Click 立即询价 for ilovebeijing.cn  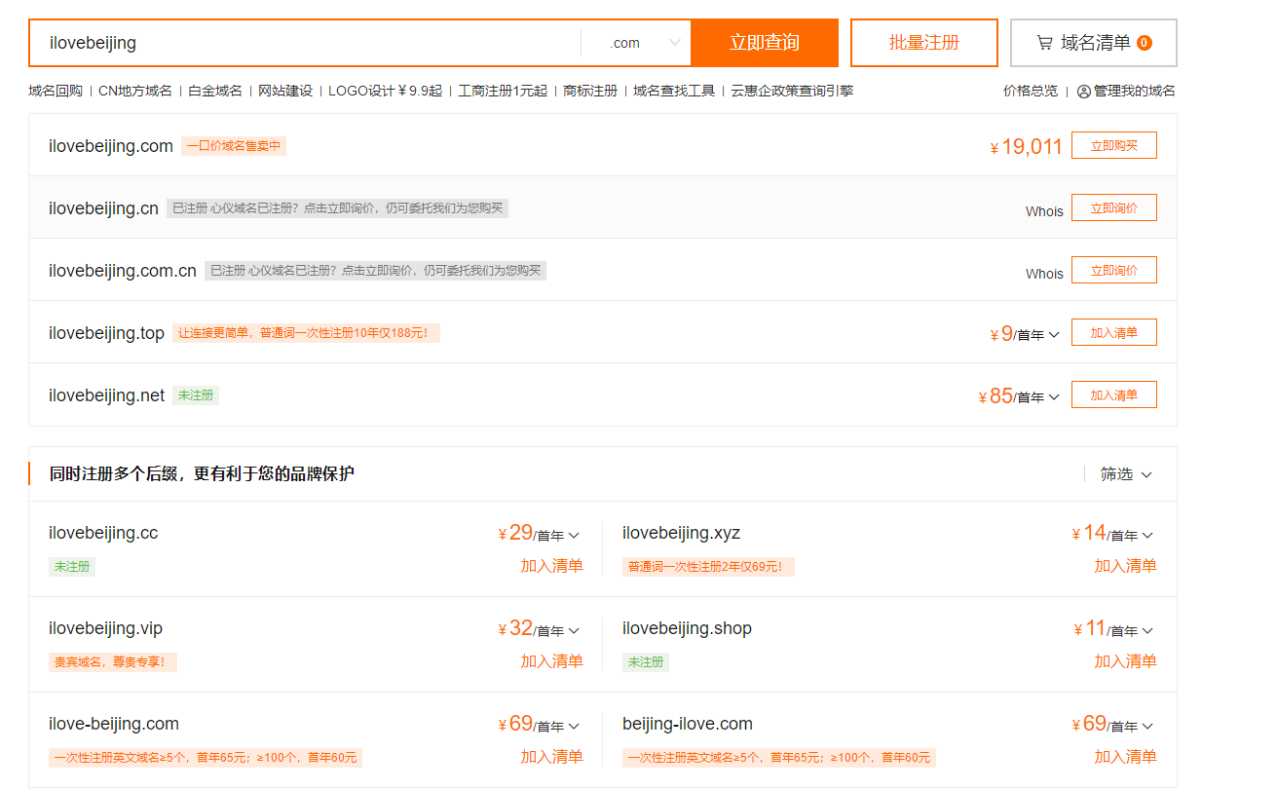click(x=1113, y=208)
